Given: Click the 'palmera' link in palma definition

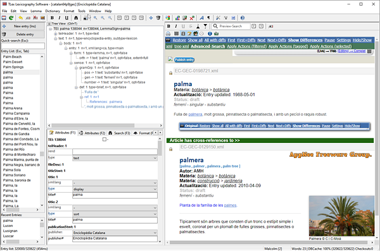Looking at the screenshot, I should click(x=195, y=114).
